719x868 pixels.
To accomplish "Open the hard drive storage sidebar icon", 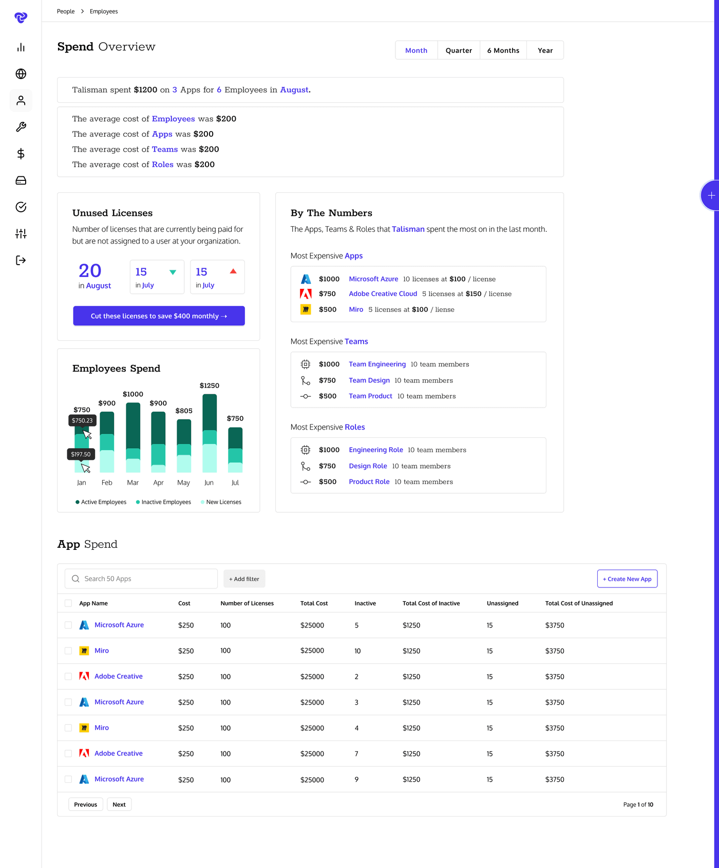I will 21,180.
